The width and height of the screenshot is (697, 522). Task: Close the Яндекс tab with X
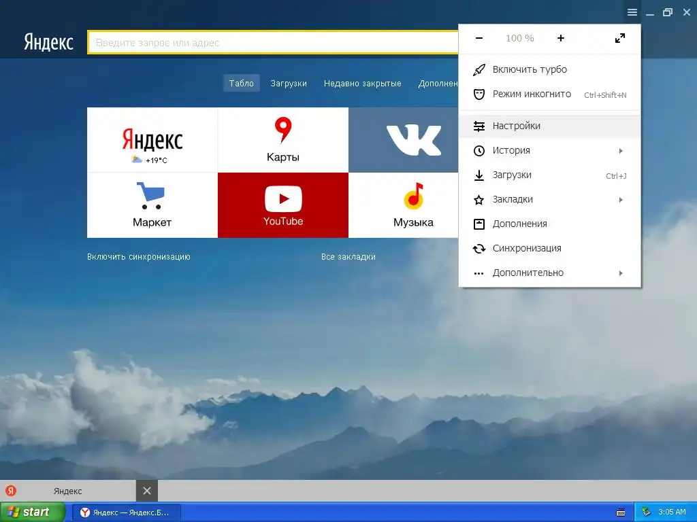coord(147,491)
